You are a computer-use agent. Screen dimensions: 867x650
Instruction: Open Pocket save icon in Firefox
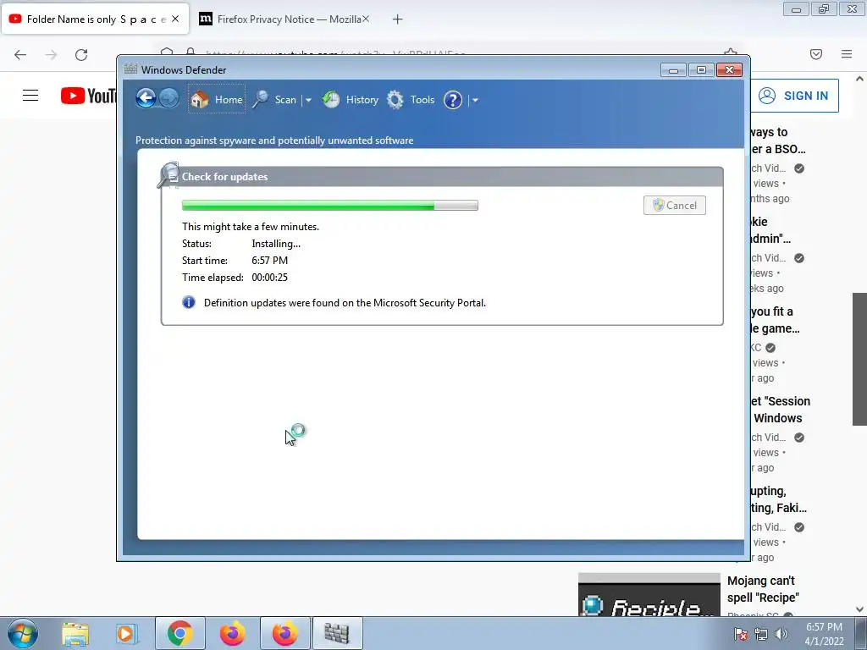tap(816, 54)
